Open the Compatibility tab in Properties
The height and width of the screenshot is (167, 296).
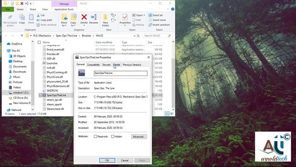[x=93, y=65]
